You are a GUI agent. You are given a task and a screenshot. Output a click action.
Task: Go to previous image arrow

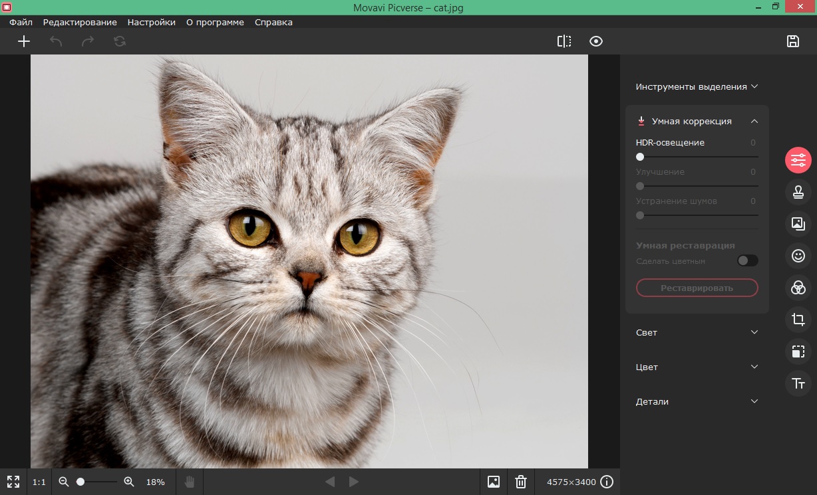point(330,482)
